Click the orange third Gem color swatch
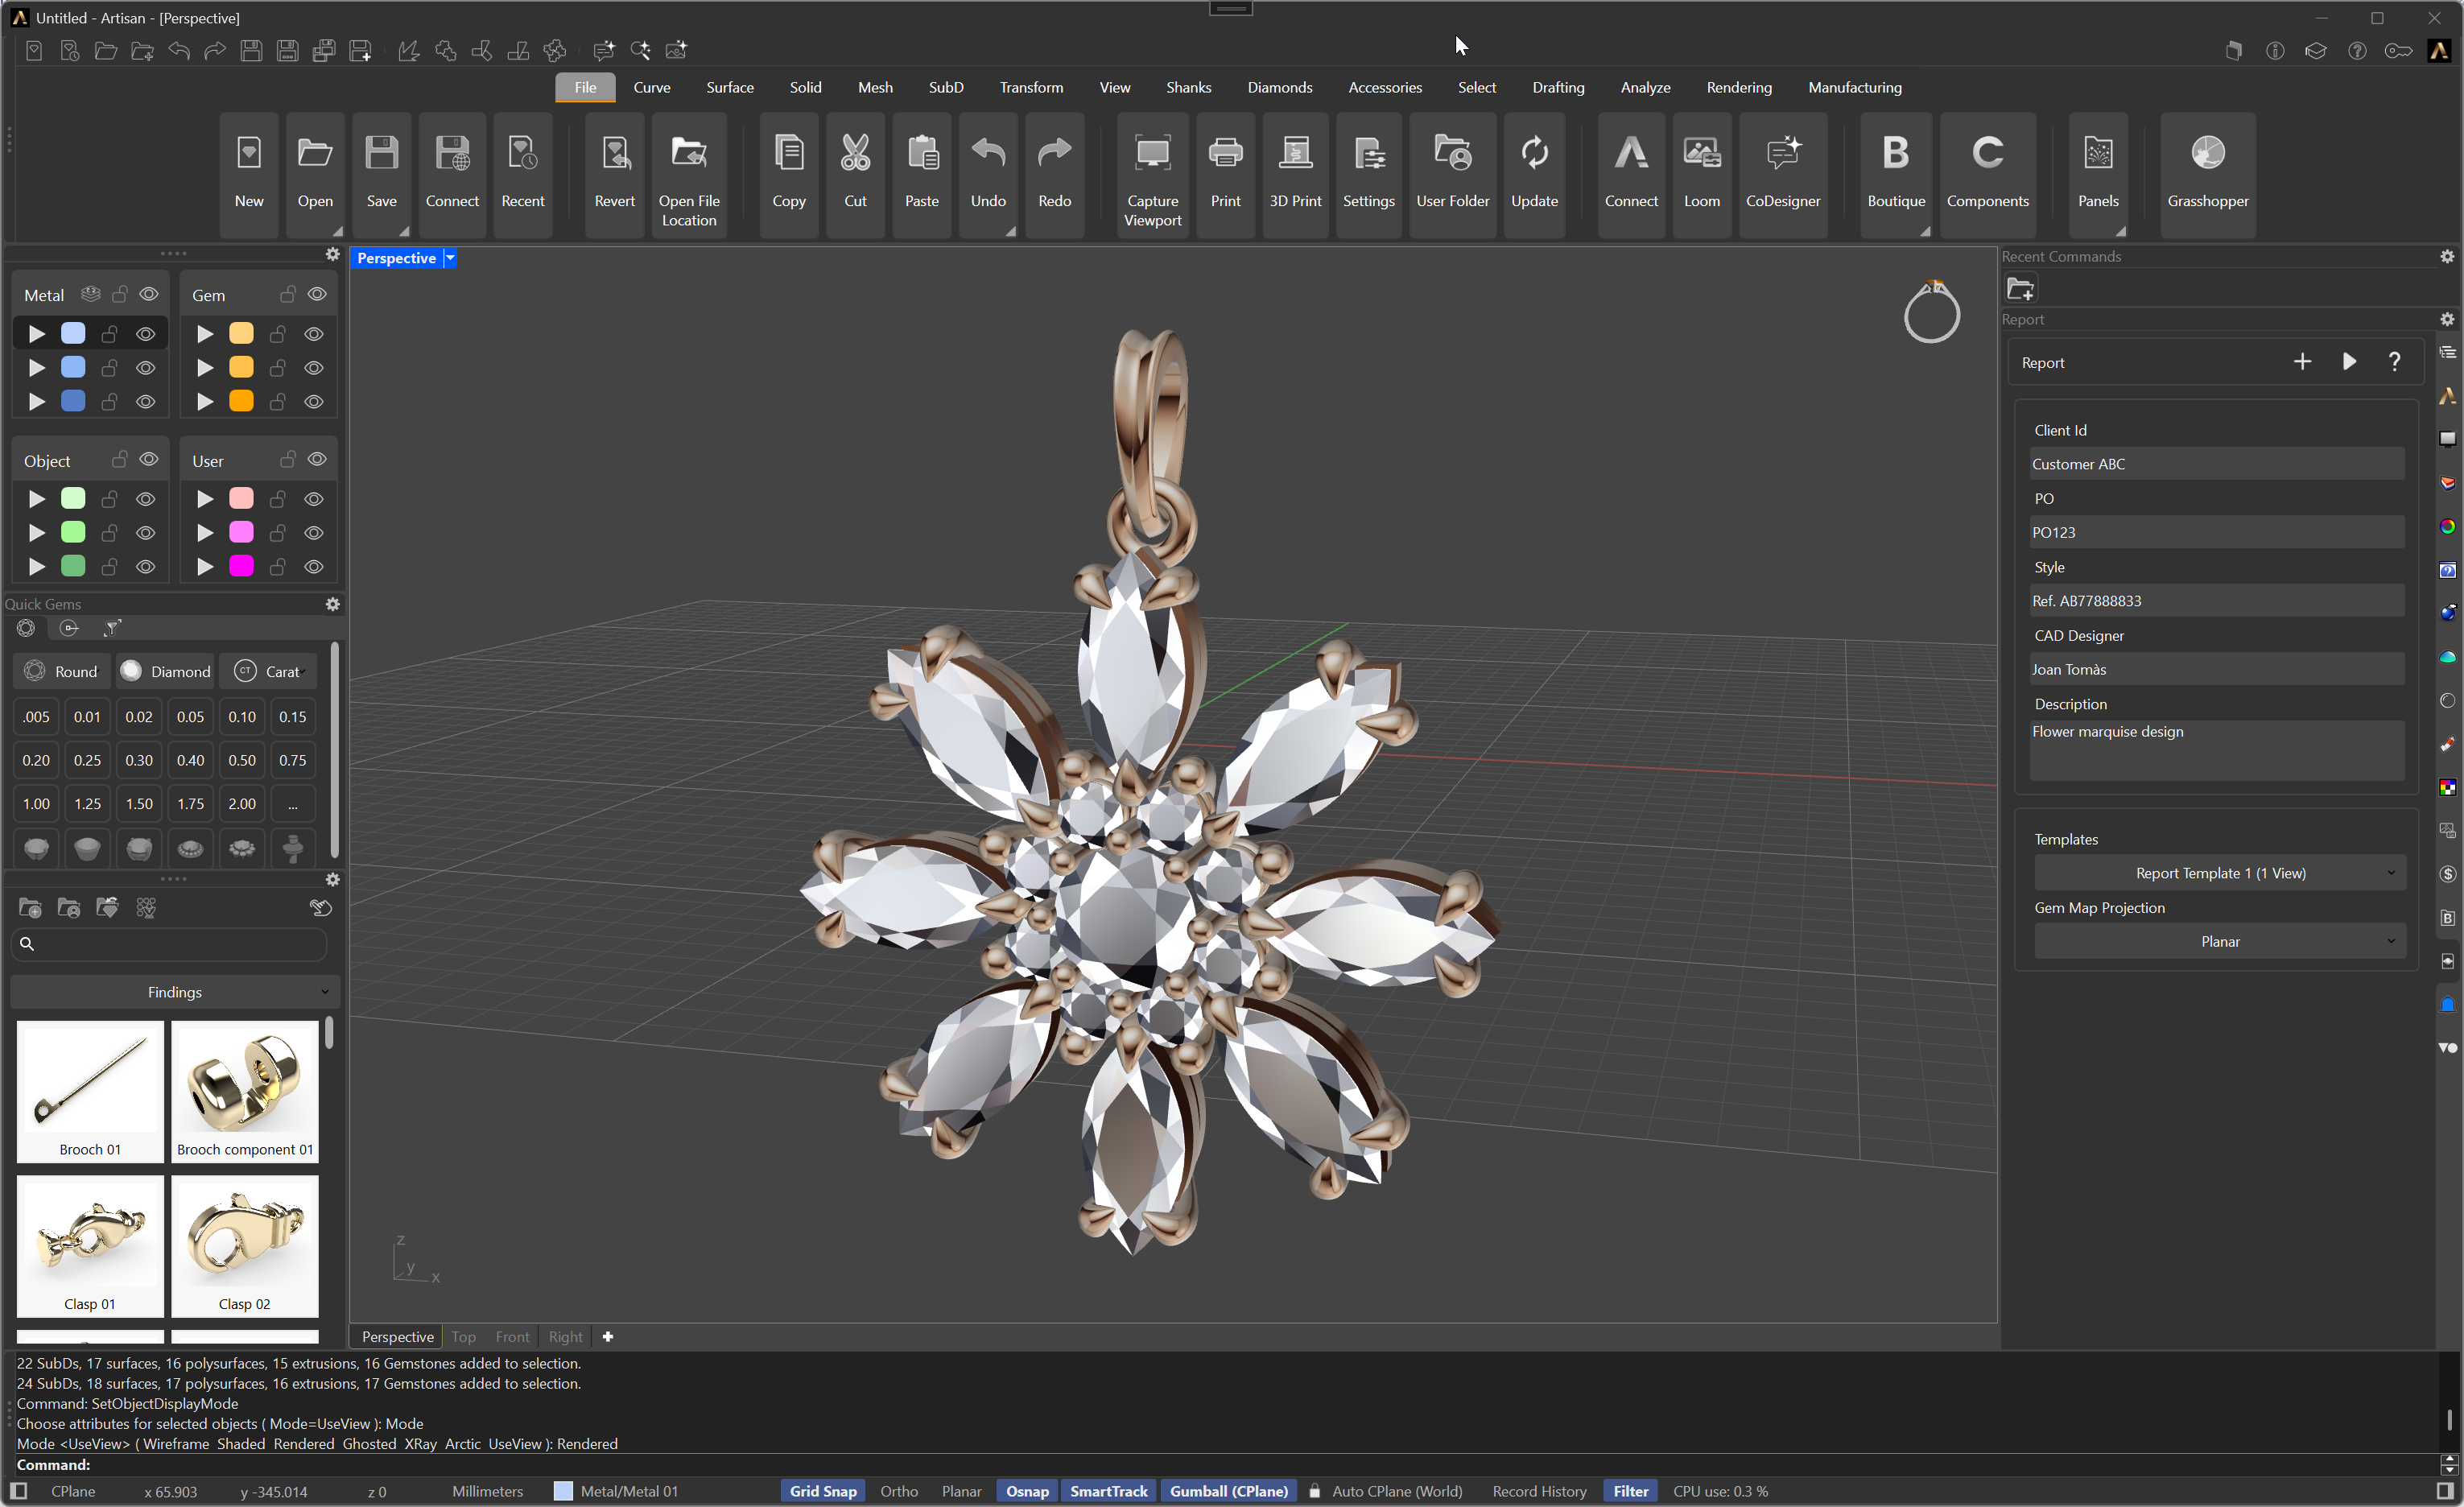 pos(241,401)
